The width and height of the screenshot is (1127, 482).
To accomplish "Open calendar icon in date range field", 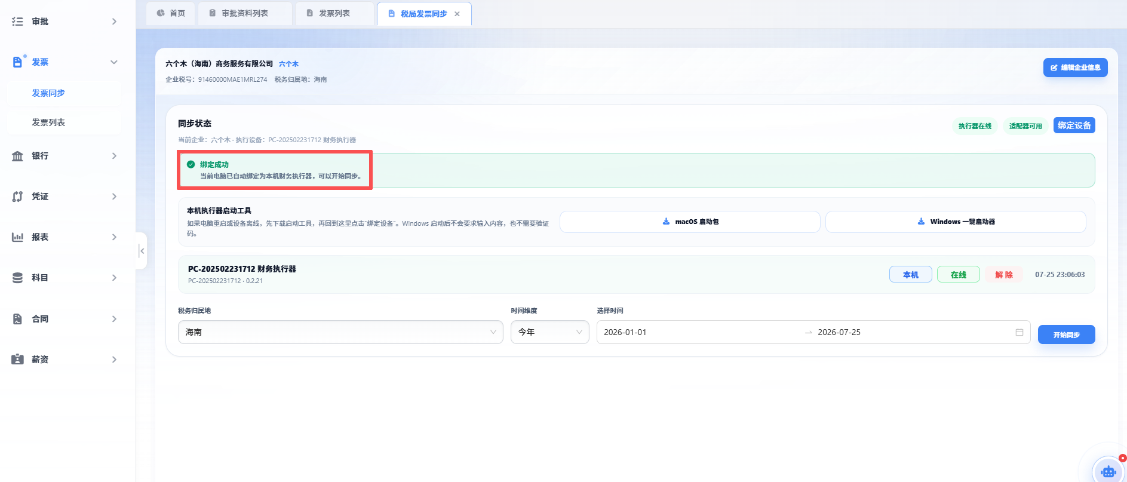I will tap(1019, 332).
